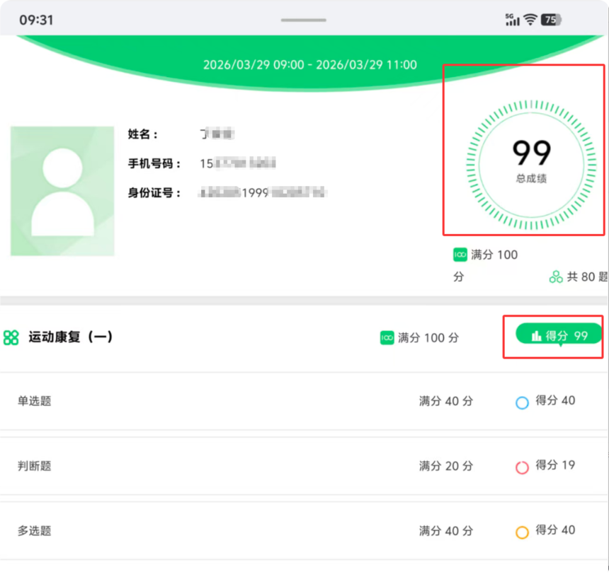The image size is (609, 577).
Task: Tap the 手机号码 phone number field
Action: pos(237,163)
